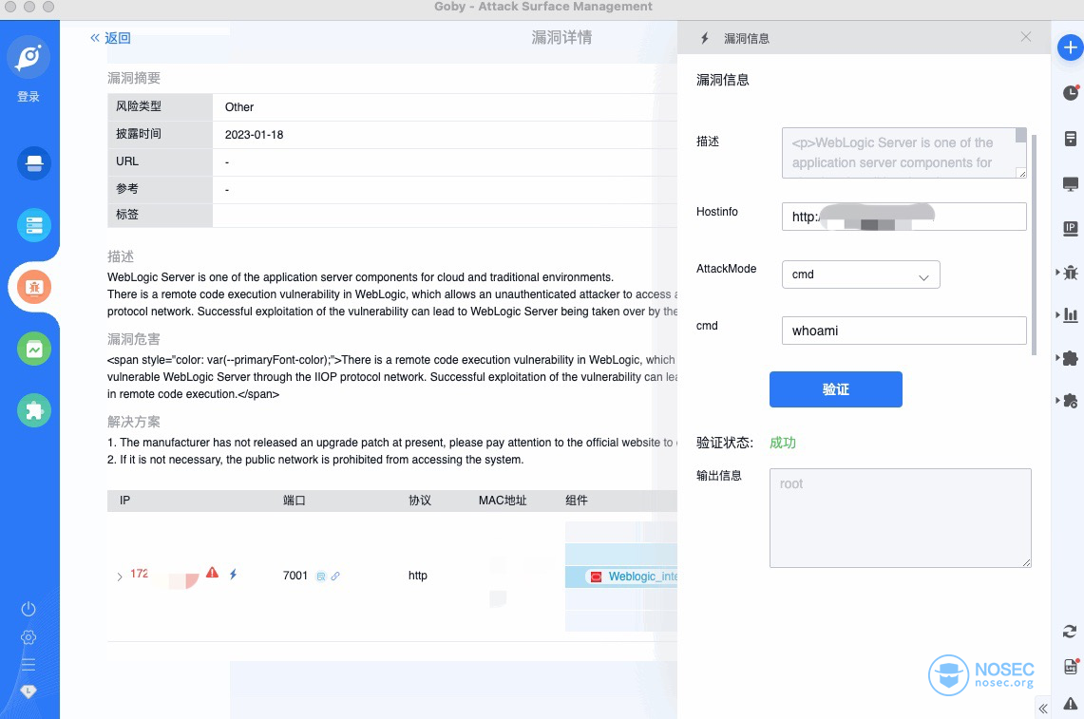Click the 漏洞危害 section heading

click(x=133, y=339)
